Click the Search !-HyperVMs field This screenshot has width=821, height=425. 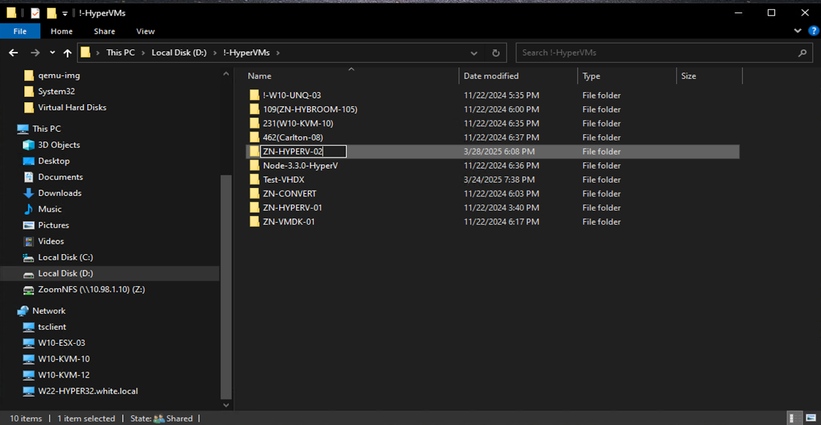click(657, 53)
